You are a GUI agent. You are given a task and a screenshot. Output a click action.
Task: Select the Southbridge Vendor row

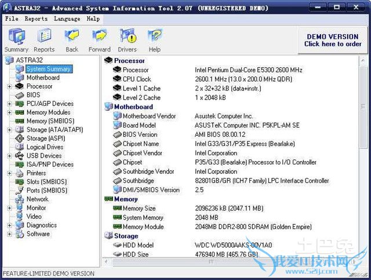point(175,172)
